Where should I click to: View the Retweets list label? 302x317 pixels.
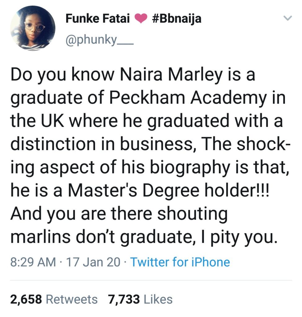click(72, 299)
